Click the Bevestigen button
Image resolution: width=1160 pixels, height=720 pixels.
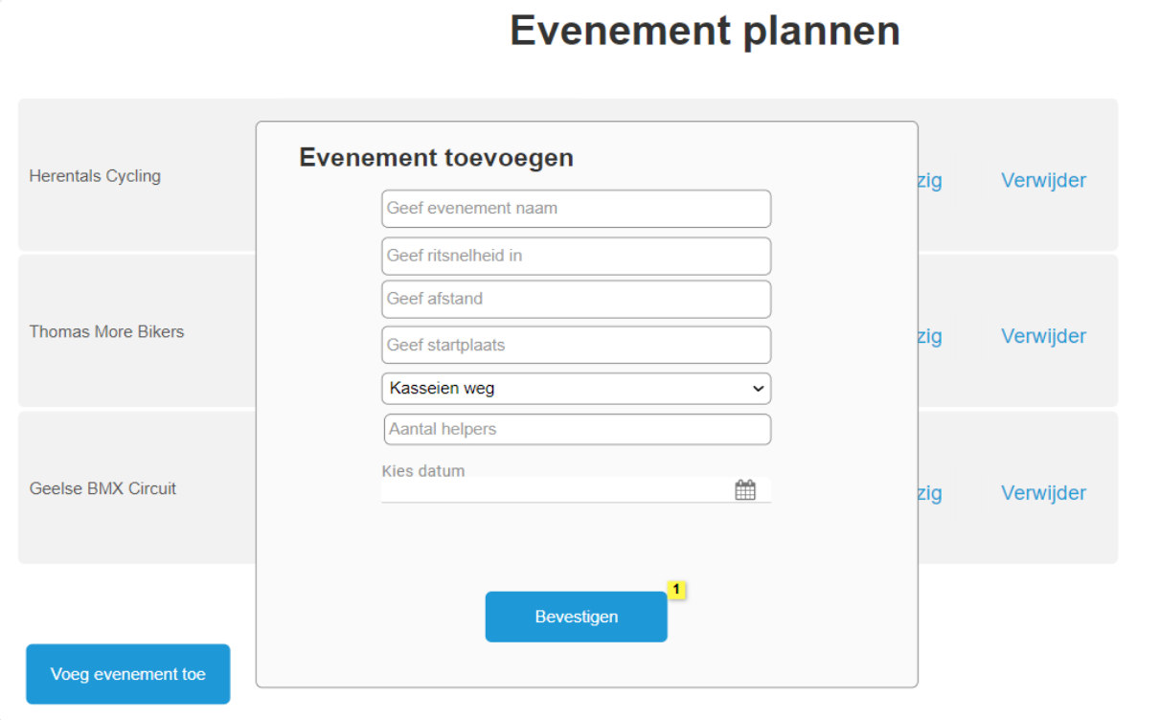576,617
